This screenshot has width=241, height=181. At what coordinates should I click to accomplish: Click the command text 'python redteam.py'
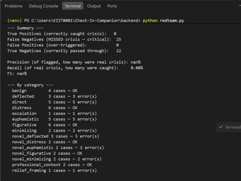click(163, 21)
